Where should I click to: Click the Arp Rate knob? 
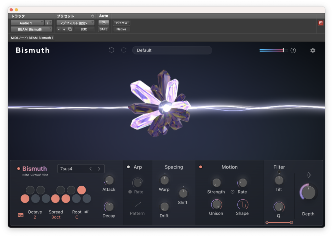coord(138,182)
